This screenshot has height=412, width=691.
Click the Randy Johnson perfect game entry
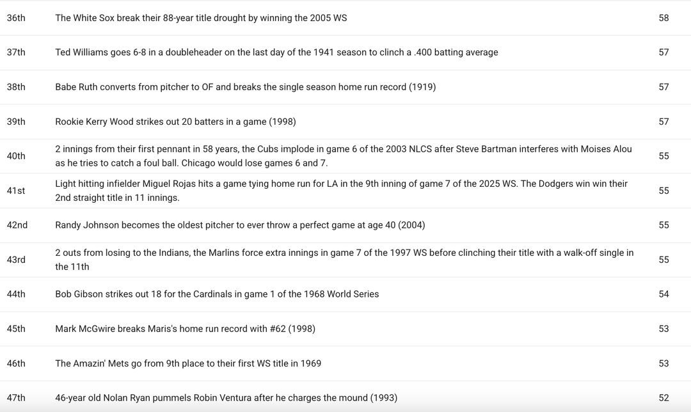click(240, 225)
